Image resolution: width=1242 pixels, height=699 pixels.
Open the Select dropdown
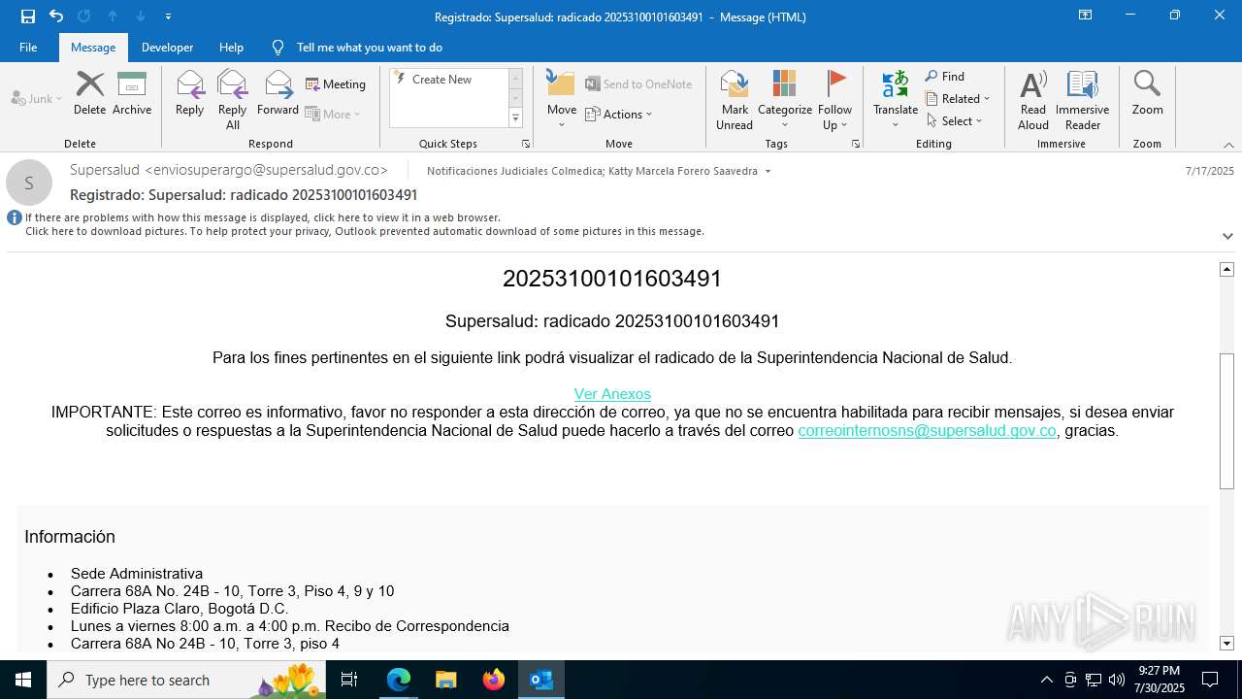[x=955, y=121]
